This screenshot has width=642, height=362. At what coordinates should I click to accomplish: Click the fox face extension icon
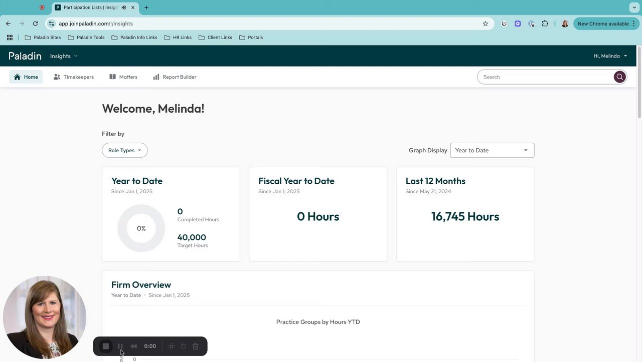click(x=504, y=24)
